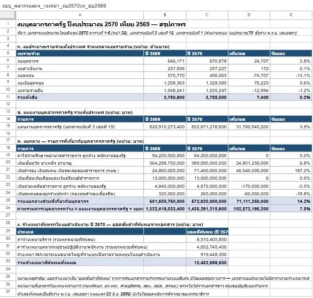
Task: Click column C cell '94,200,000,000' in row 19
Action: tap(207, 155)
